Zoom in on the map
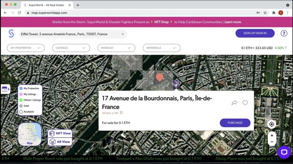The width and height of the screenshot is (293, 164). coord(272,135)
